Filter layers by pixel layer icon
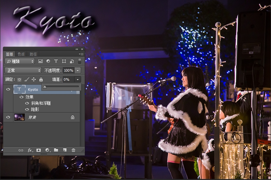 [40, 61]
